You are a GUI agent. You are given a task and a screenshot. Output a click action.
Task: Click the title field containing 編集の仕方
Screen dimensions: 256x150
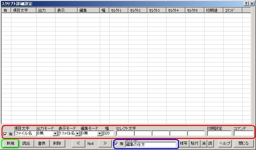pyautogui.click(x=150, y=144)
